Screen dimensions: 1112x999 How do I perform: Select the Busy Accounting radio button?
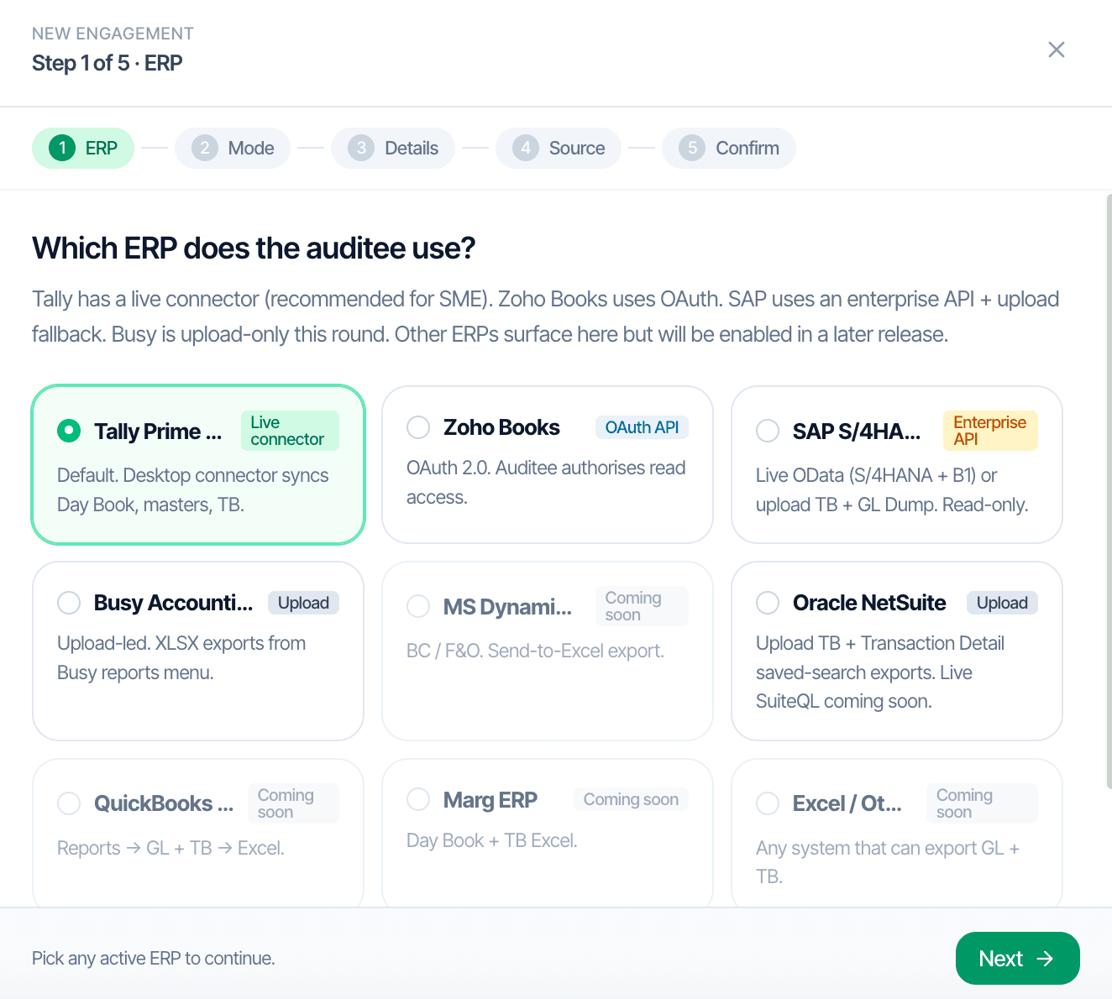click(x=69, y=603)
